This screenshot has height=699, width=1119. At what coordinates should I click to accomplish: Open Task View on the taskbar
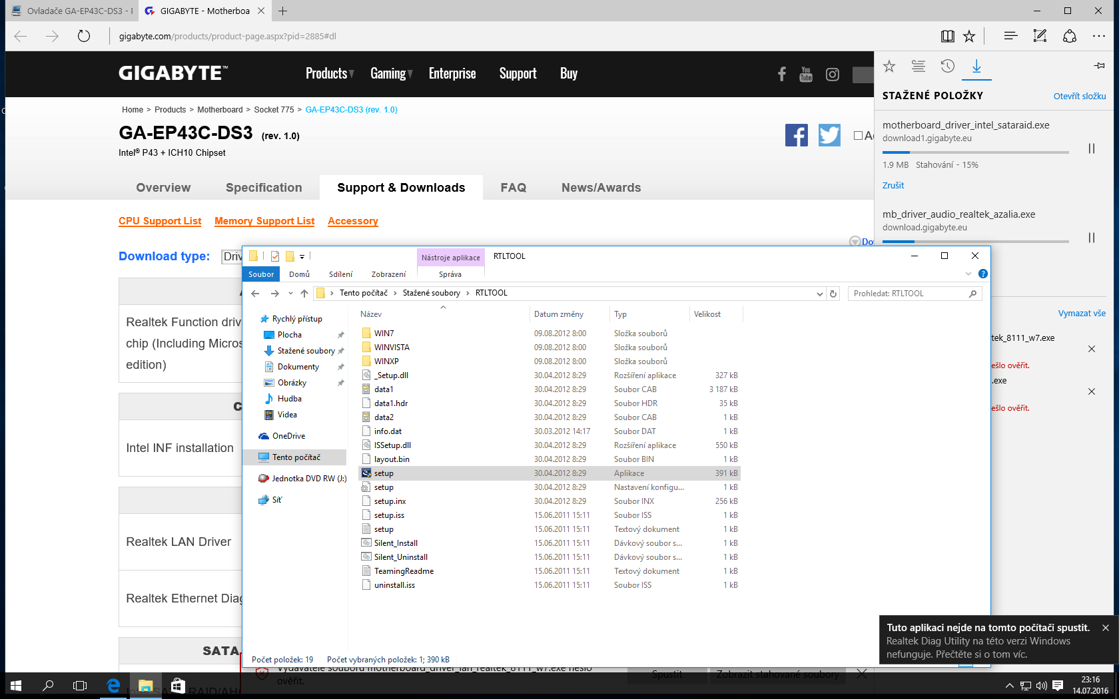tap(80, 685)
